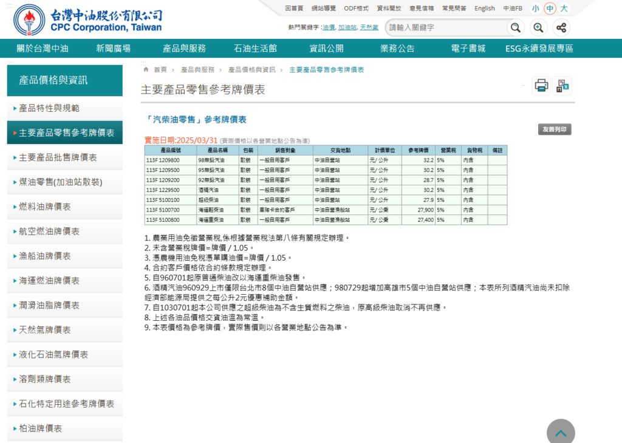This screenshot has width=622, height=443.
Task: Expand 燃料油牌價表 sidebar item
Action: pos(45,207)
